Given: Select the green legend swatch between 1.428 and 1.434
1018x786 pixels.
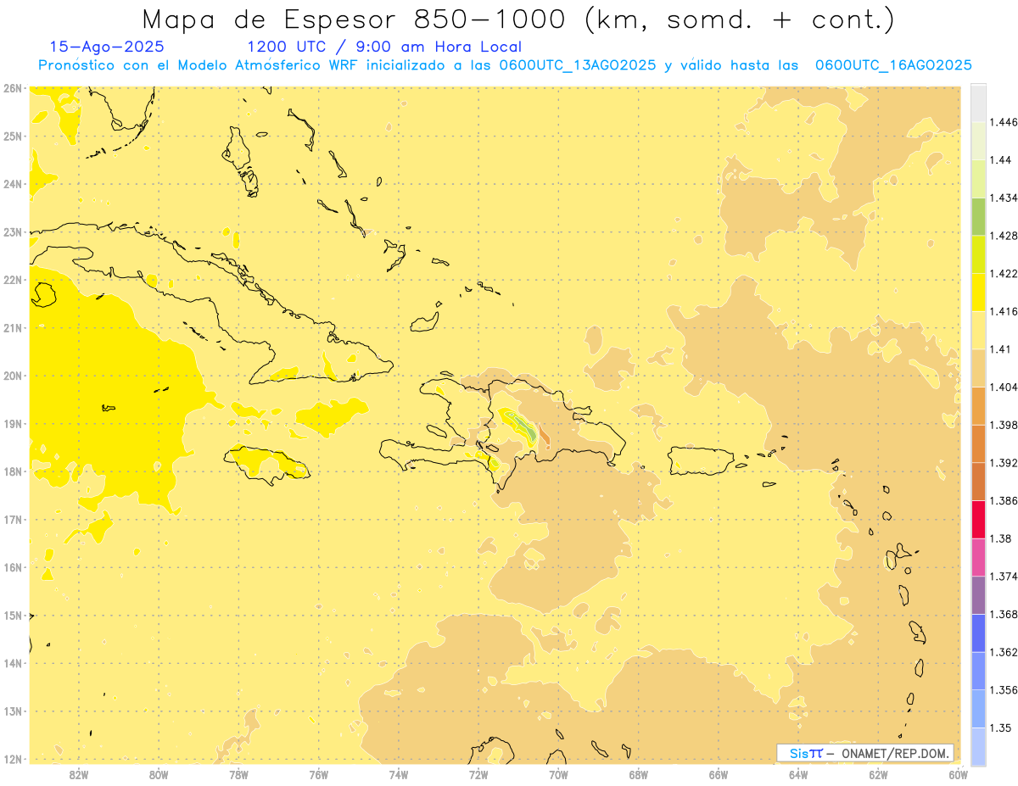Looking at the screenshot, I should (978, 216).
